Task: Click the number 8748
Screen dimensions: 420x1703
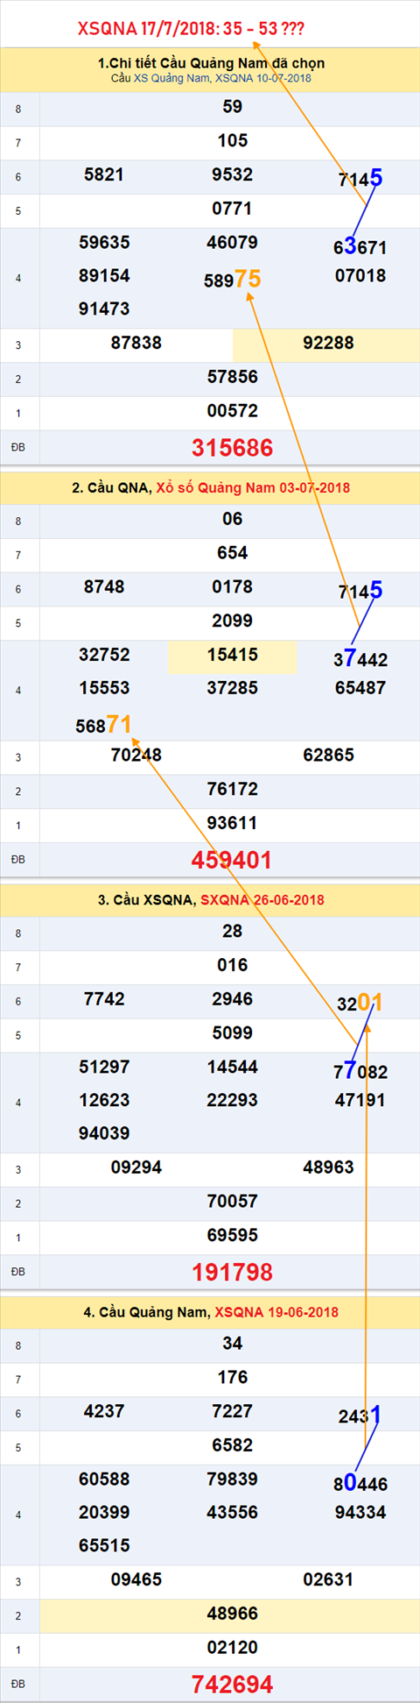Action: pos(104,587)
